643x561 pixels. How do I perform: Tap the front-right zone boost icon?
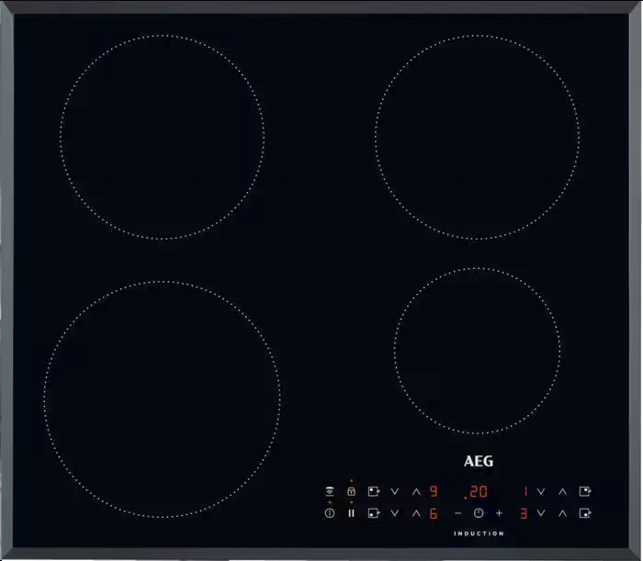point(585,513)
